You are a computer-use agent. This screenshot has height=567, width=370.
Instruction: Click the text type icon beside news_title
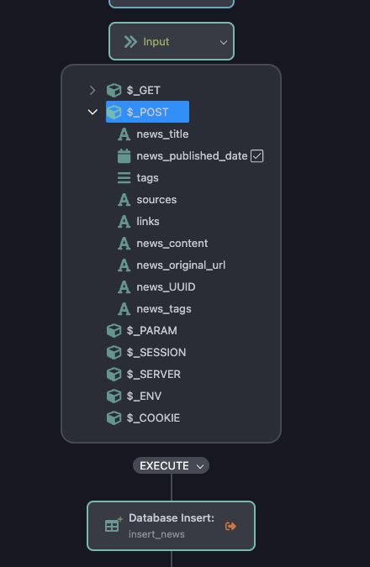coord(124,134)
